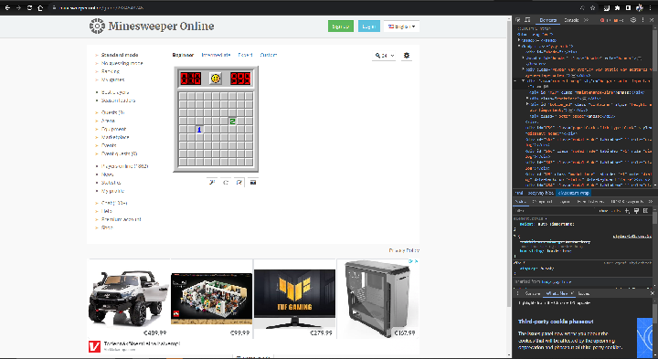Viewport: 658px width, 359px height.
Task: Close the DevTools panel
Action: [652, 20]
